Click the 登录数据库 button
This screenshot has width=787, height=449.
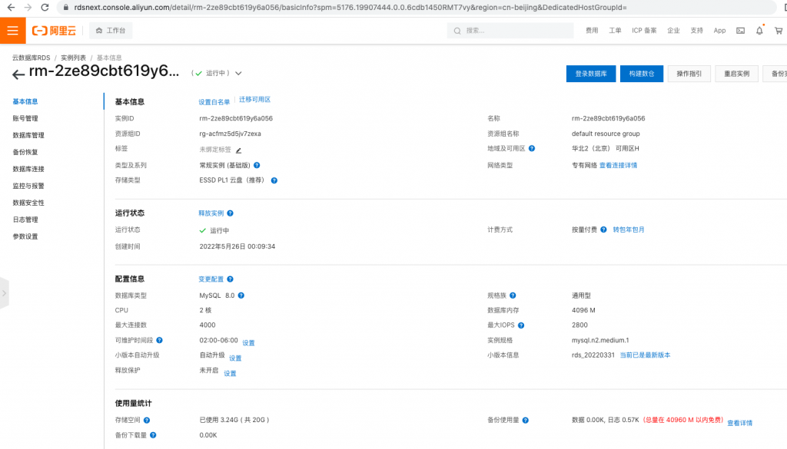591,74
